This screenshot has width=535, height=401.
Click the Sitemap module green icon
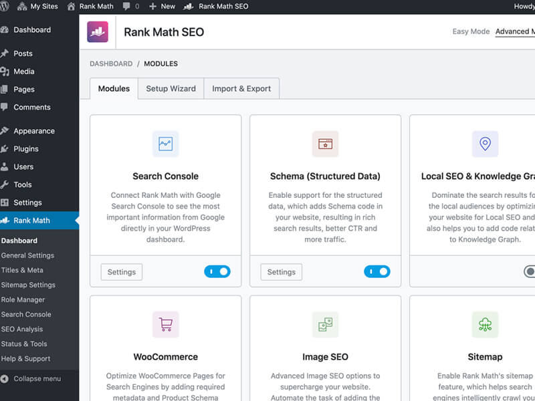(x=485, y=324)
